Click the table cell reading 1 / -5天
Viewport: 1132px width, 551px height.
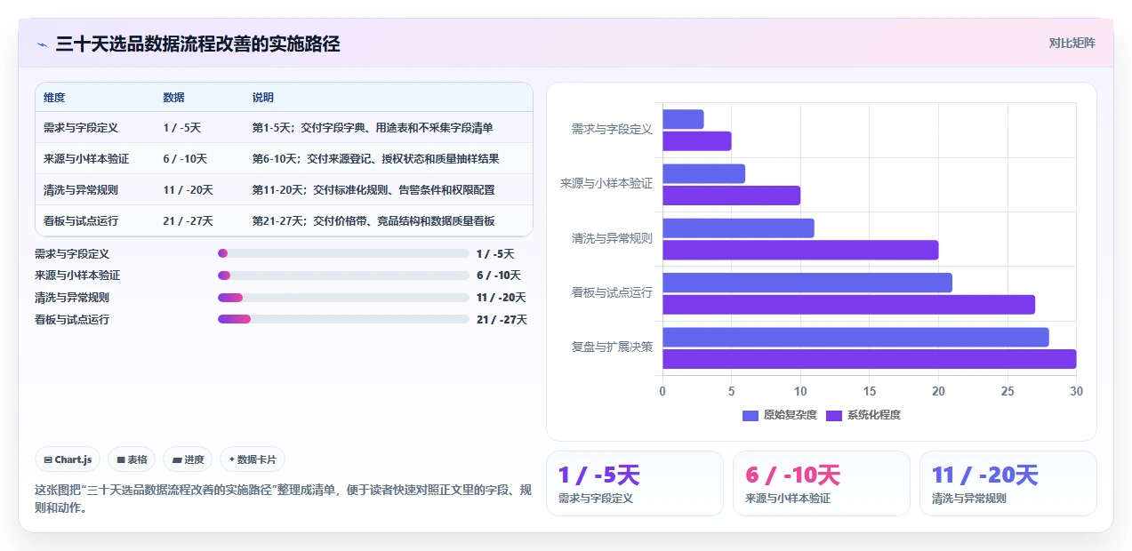pyautogui.click(x=181, y=128)
